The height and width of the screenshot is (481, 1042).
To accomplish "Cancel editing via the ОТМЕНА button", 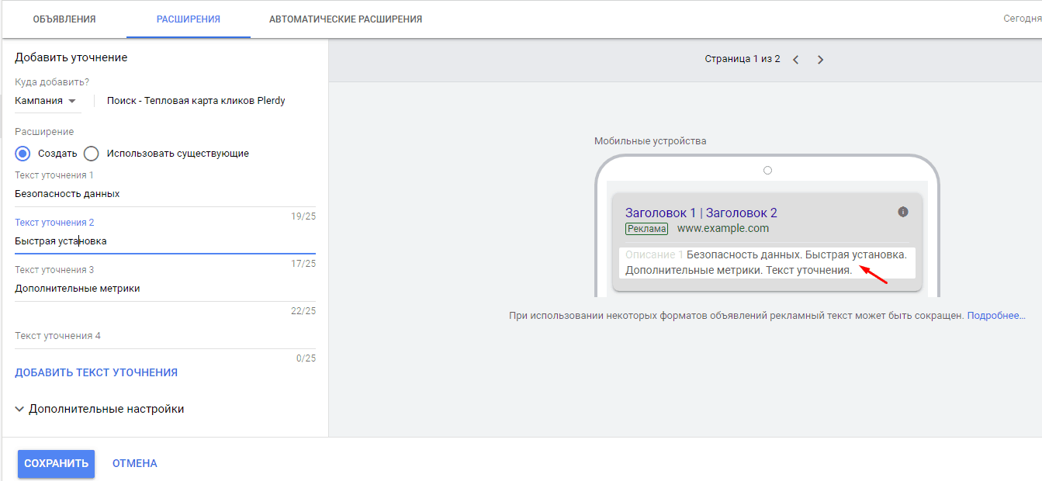I will pyautogui.click(x=133, y=463).
